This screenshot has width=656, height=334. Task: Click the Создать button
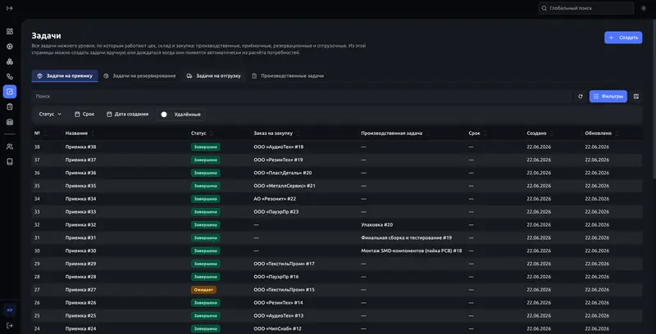(x=623, y=38)
